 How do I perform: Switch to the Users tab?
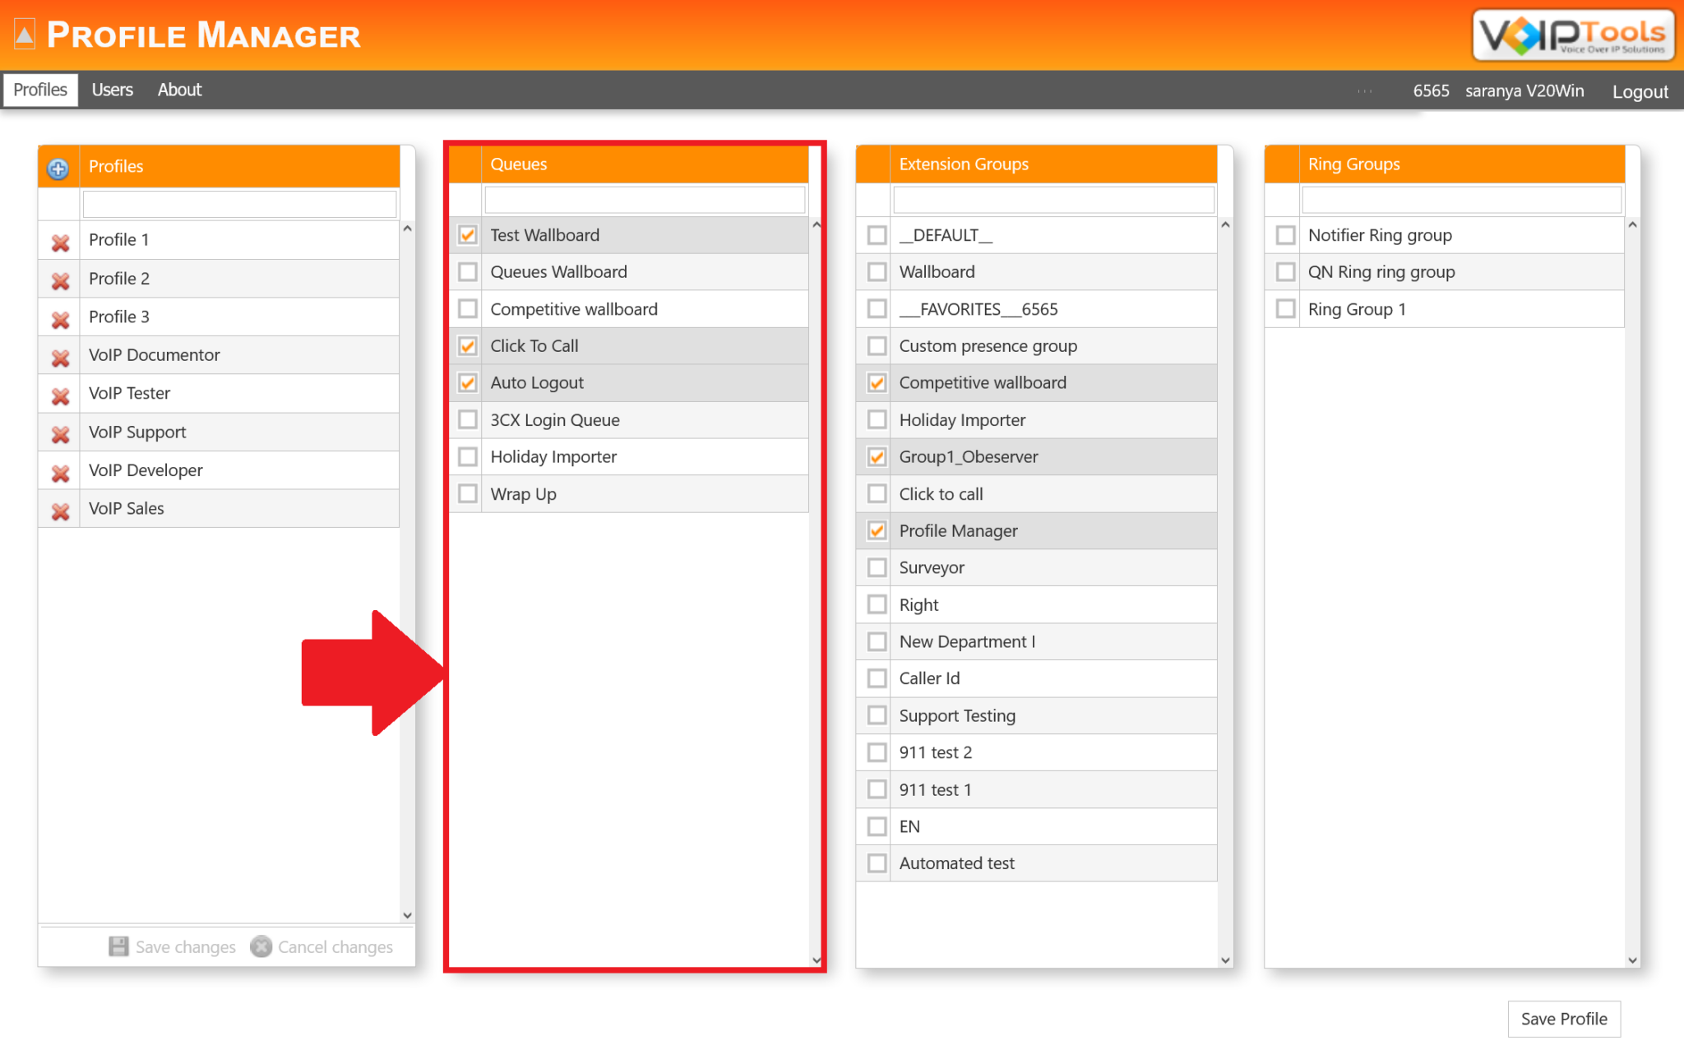[x=113, y=90]
